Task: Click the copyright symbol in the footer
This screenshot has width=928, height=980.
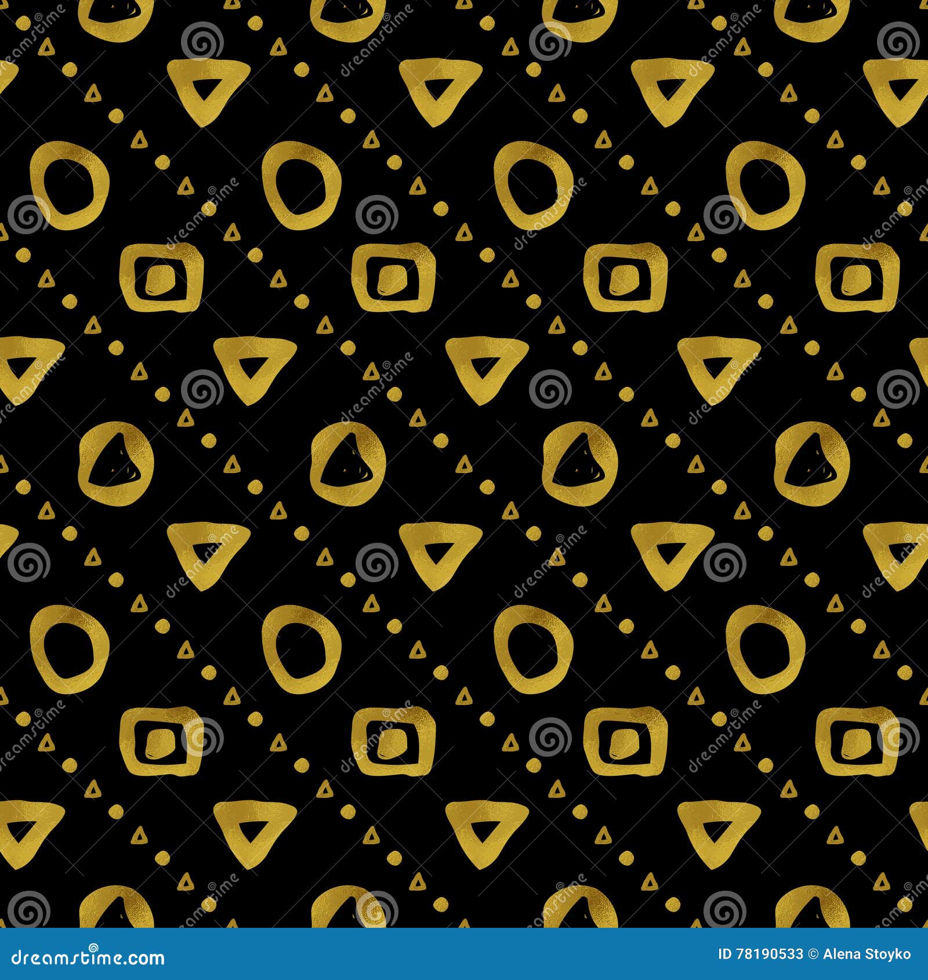Action: pyautogui.click(x=813, y=954)
